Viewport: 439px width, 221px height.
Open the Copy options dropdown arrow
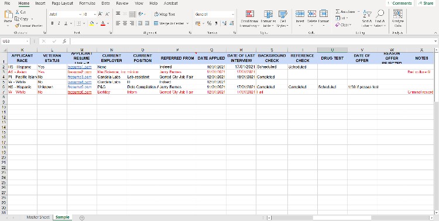click(x=32, y=19)
